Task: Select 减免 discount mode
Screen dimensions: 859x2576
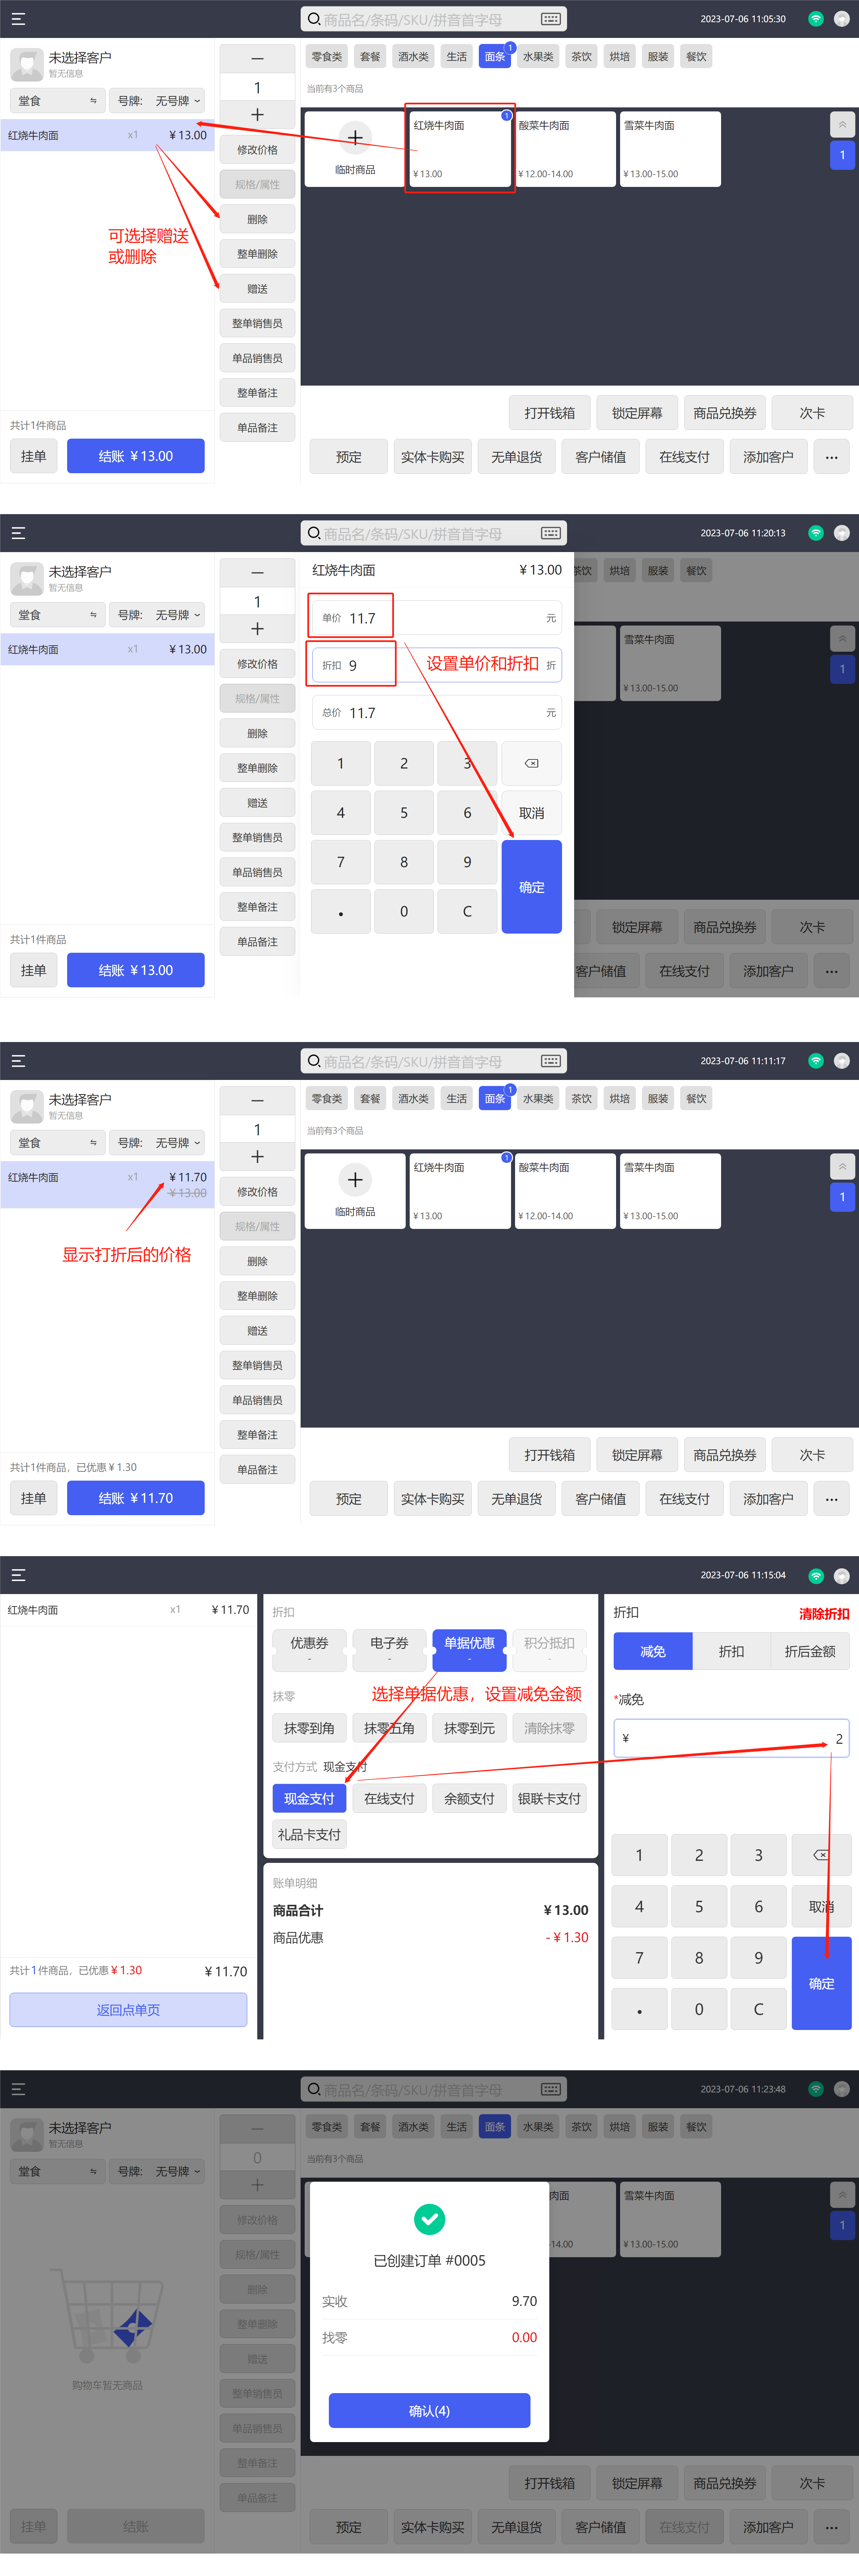Action: point(653,1651)
